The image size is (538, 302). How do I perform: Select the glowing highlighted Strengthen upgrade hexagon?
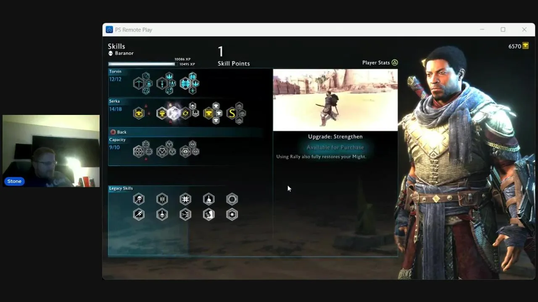point(174,113)
